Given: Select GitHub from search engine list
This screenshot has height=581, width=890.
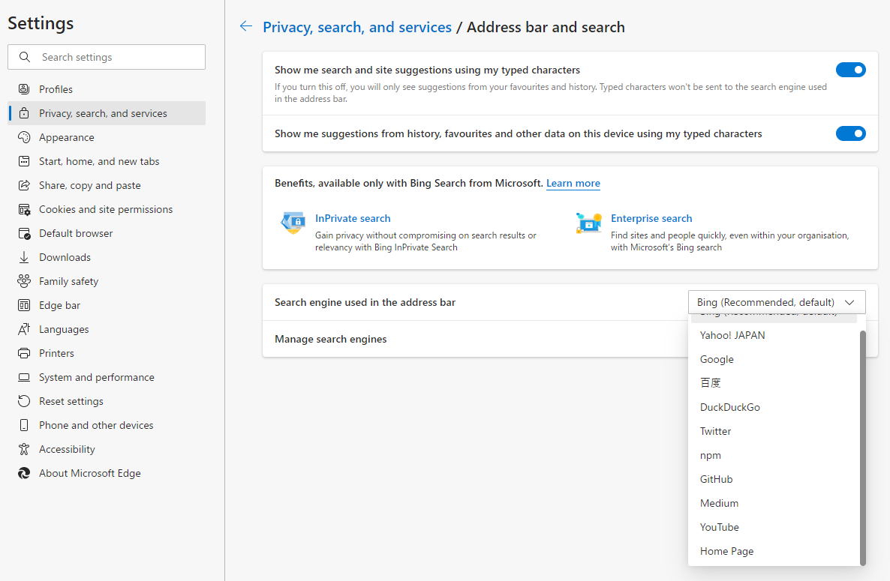Looking at the screenshot, I should pyautogui.click(x=774, y=480).
